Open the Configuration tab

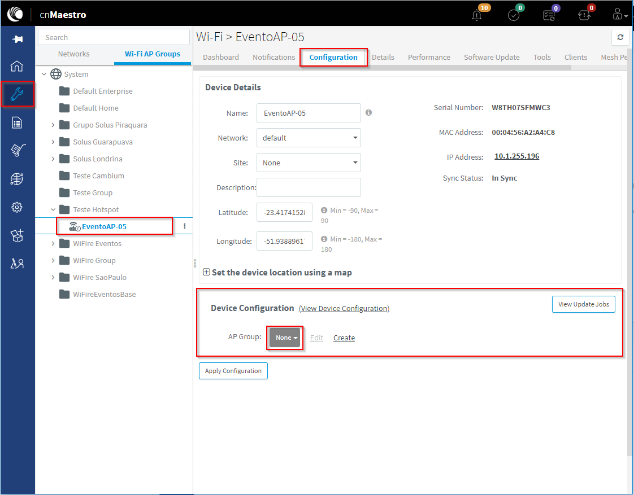(333, 58)
